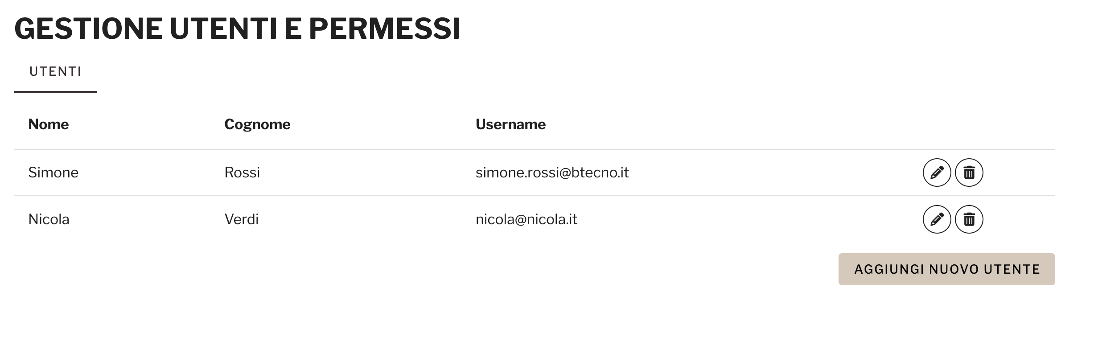Delete user Nicola Verdi with trash icon
Viewport: 1094px width, 337px height.
[x=969, y=219]
